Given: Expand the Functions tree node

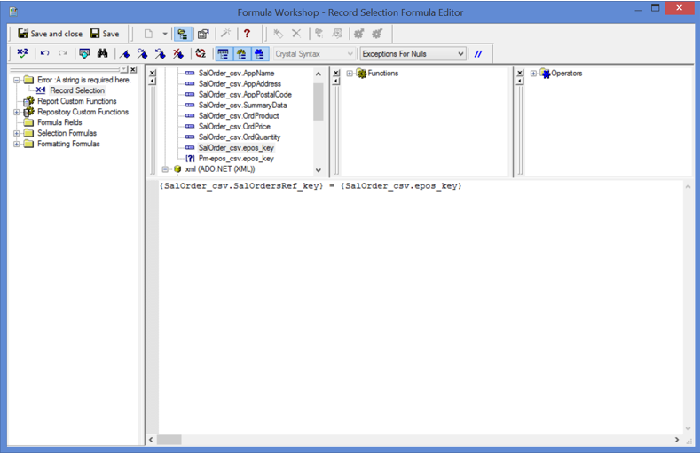Looking at the screenshot, I should (x=350, y=74).
